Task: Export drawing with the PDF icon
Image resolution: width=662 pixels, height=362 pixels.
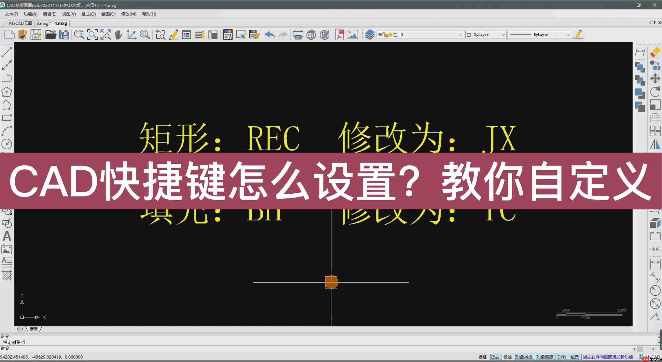Action: 340,35
